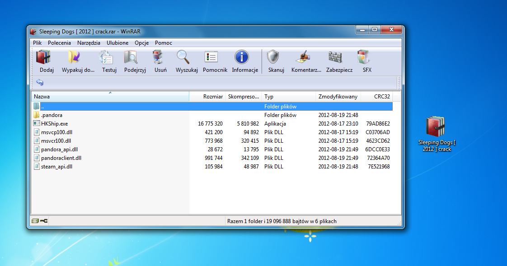Open the Opcje menu

tap(141, 42)
